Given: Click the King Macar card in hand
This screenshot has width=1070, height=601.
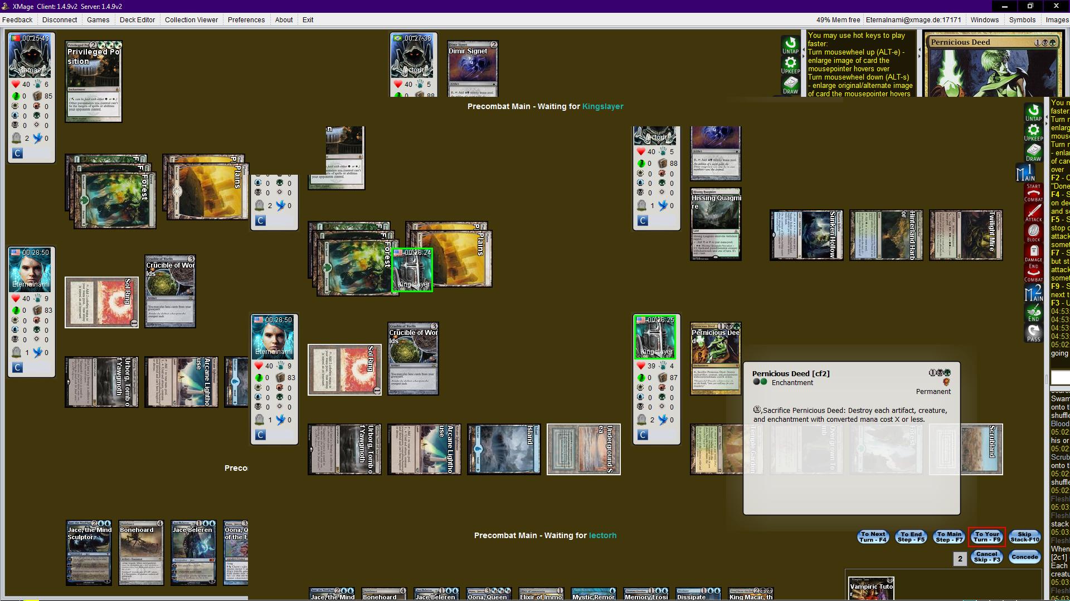Looking at the screenshot, I should pos(750,594).
